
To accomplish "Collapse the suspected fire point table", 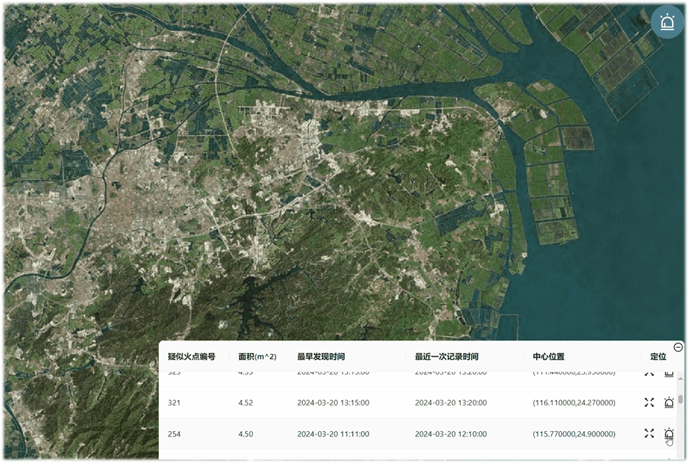I will point(679,347).
